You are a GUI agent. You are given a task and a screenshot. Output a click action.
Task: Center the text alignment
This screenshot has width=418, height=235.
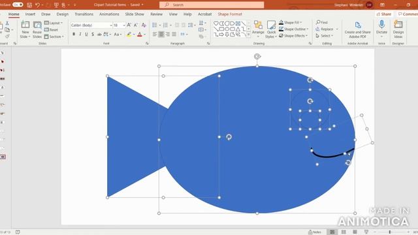[x=161, y=34]
